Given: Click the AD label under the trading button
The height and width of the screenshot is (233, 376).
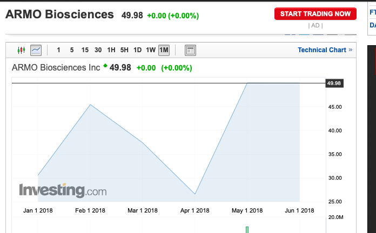Looking at the screenshot, I should click(x=315, y=26).
